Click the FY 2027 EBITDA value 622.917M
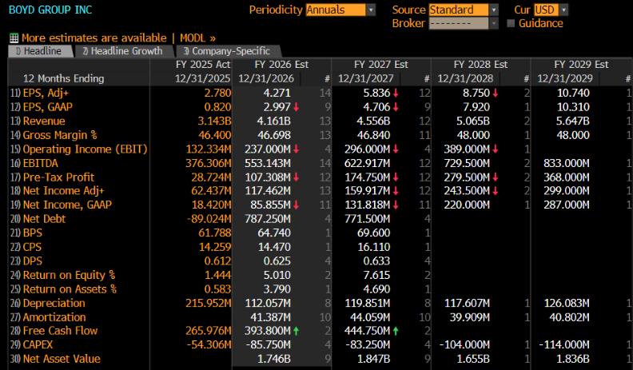 click(x=368, y=163)
